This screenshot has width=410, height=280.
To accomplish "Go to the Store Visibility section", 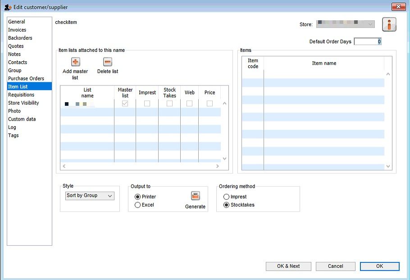I will click(x=23, y=103).
